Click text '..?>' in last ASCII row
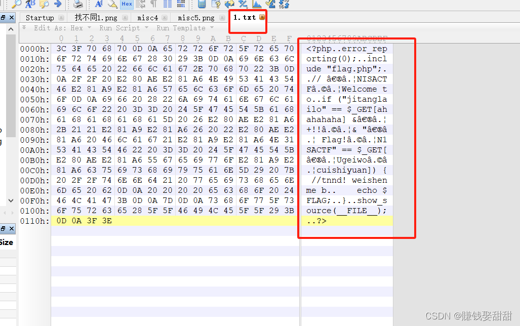Viewport: 520px width, 326px height. coord(317,221)
